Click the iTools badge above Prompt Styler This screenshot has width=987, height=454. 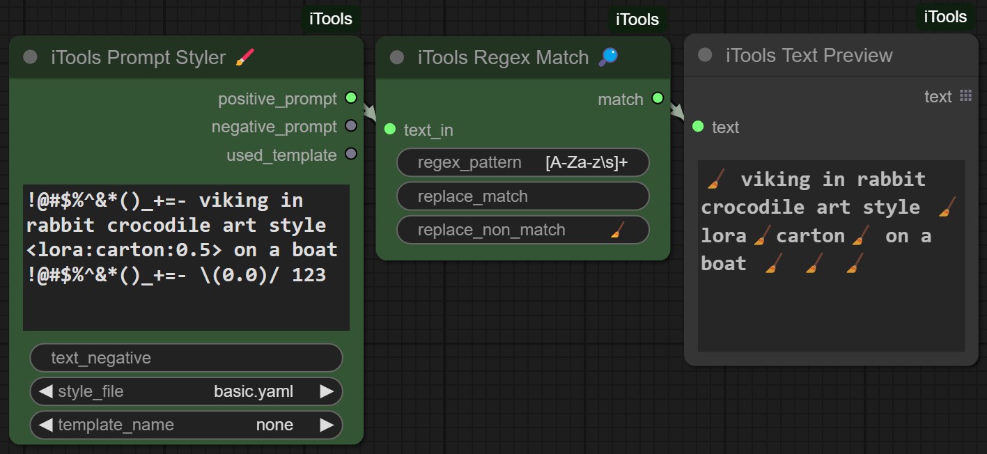click(x=331, y=19)
